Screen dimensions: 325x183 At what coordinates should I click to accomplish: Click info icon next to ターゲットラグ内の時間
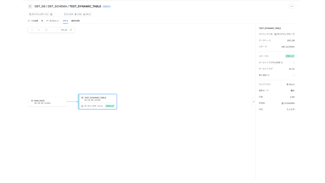[282, 63]
